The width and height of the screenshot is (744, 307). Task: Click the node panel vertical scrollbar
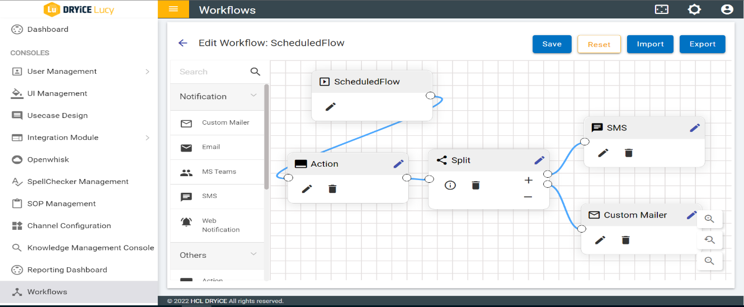pyautogui.click(x=267, y=137)
